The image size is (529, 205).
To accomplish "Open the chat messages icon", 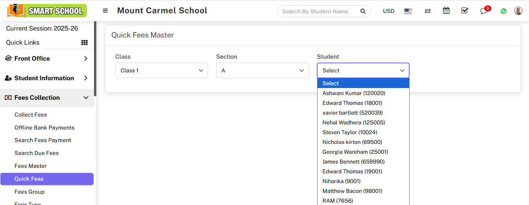I will [x=484, y=11].
